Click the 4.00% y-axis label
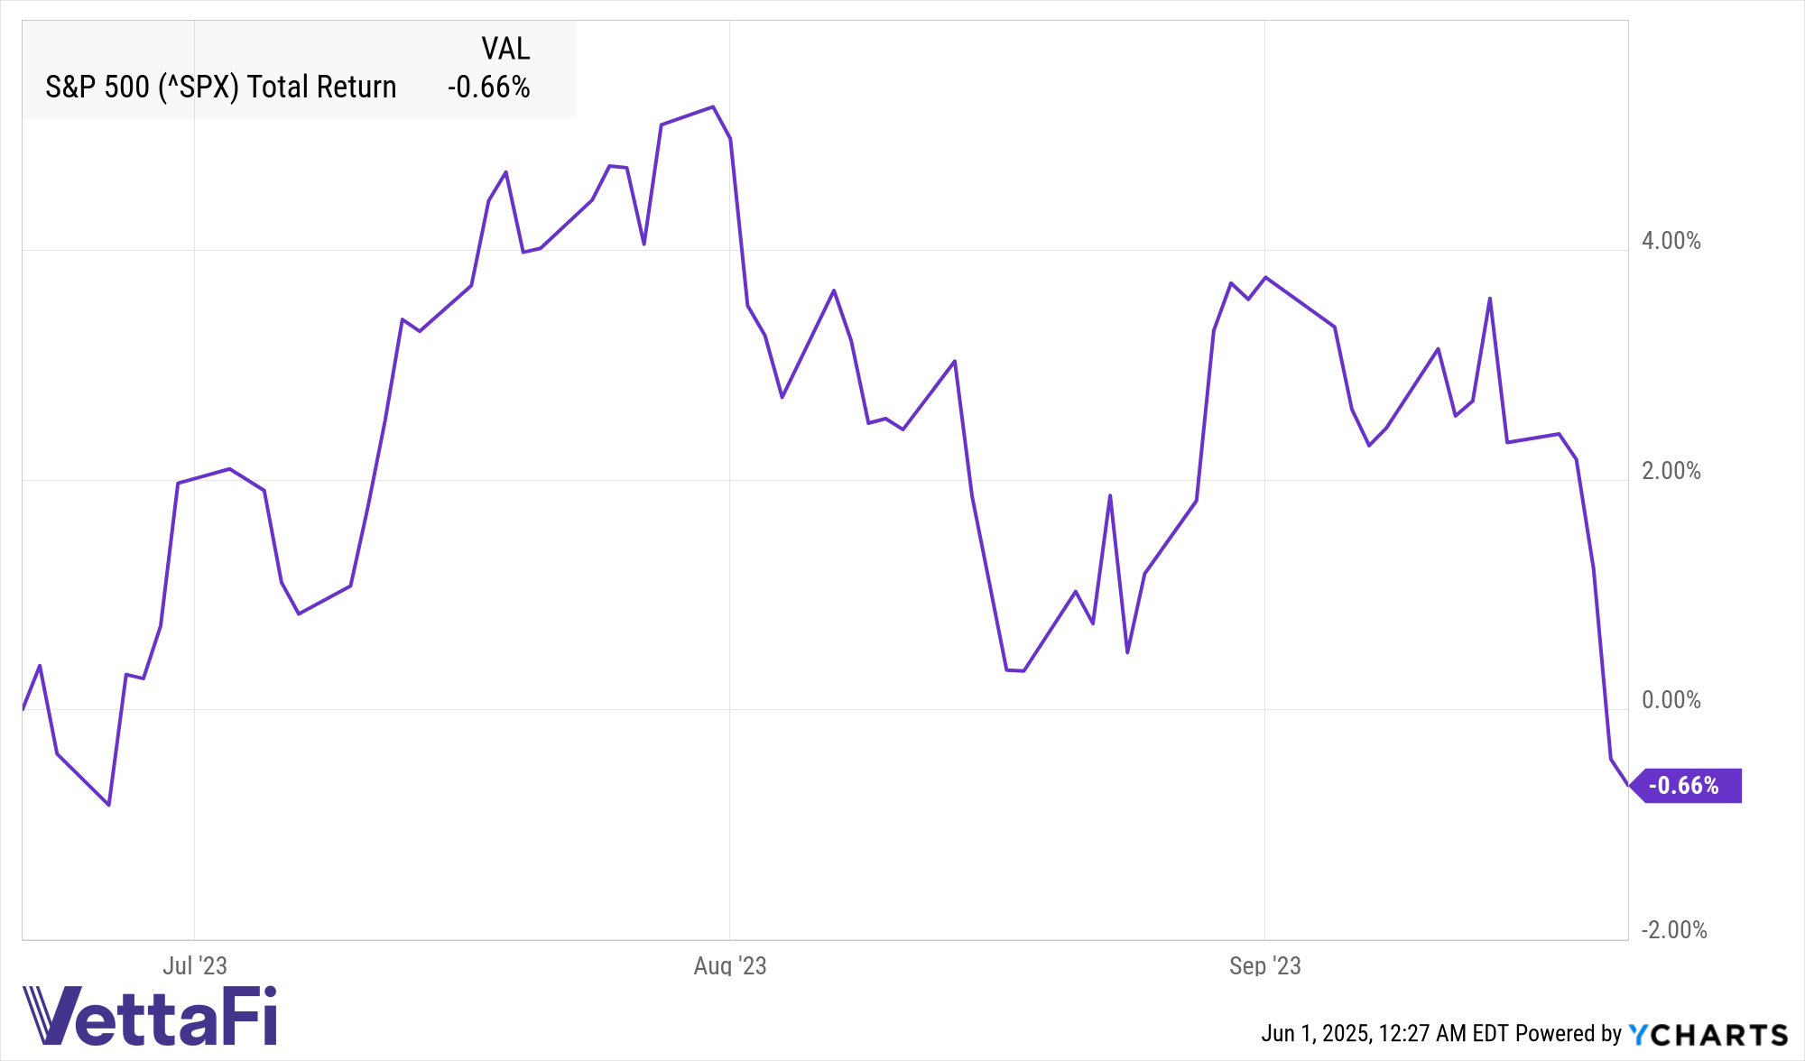 click(x=1671, y=241)
